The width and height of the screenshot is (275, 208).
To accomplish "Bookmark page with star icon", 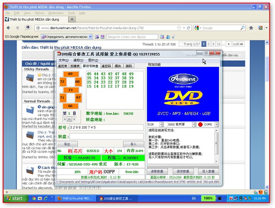I will coord(179,28).
